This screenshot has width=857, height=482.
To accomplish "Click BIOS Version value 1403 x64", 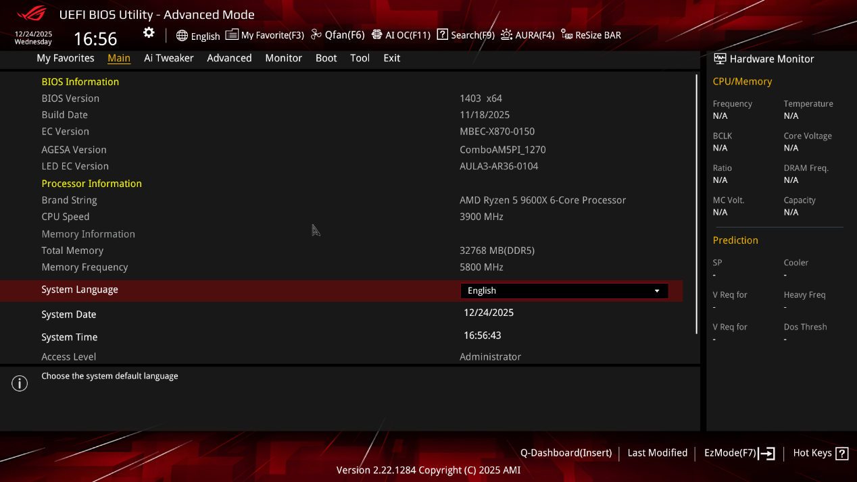I will coord(481,99).
